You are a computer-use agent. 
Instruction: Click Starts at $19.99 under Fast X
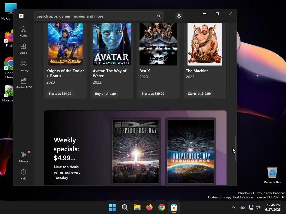(x=153, y=94)
